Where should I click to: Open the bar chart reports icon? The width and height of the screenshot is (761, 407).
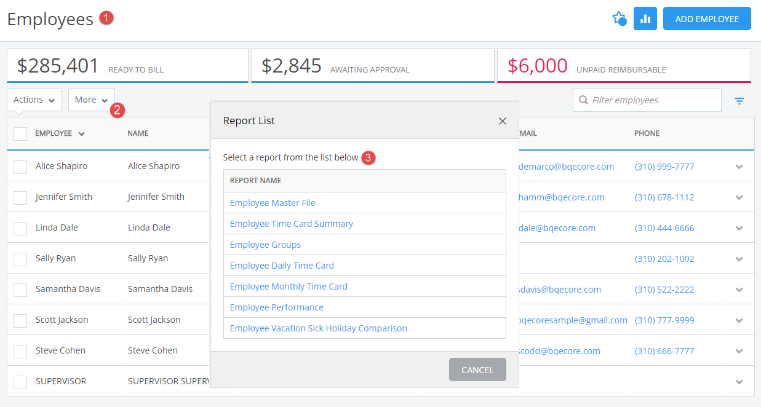click(x=645, y=18)
